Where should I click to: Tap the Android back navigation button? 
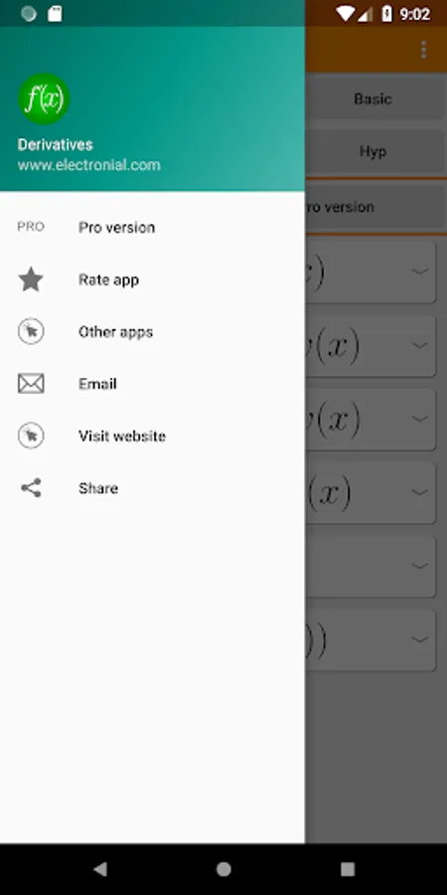99,869
